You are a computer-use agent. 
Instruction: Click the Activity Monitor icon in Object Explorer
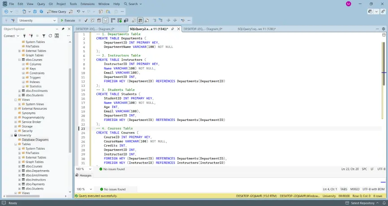pos(56,36)
